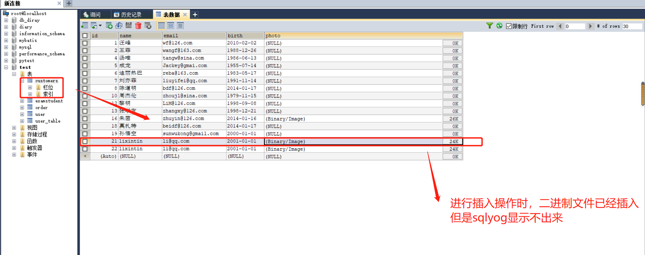645x255 pixels.
Task: Expand the mysql database node
Action: click(x=6, y=47)
